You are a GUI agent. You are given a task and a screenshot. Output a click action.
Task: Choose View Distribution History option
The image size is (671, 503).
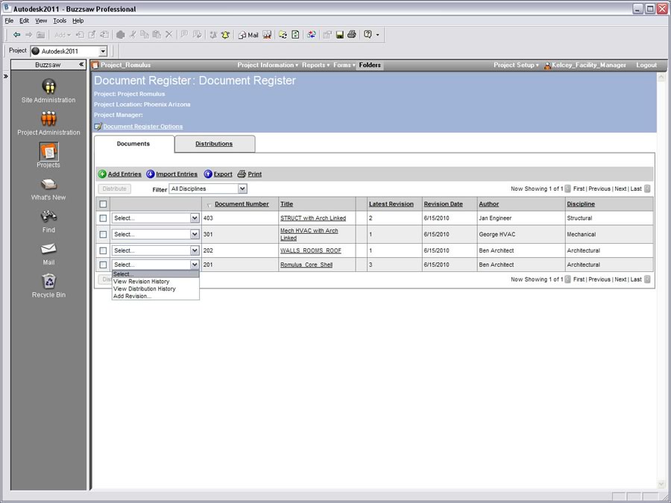click(x=145, y=288)
